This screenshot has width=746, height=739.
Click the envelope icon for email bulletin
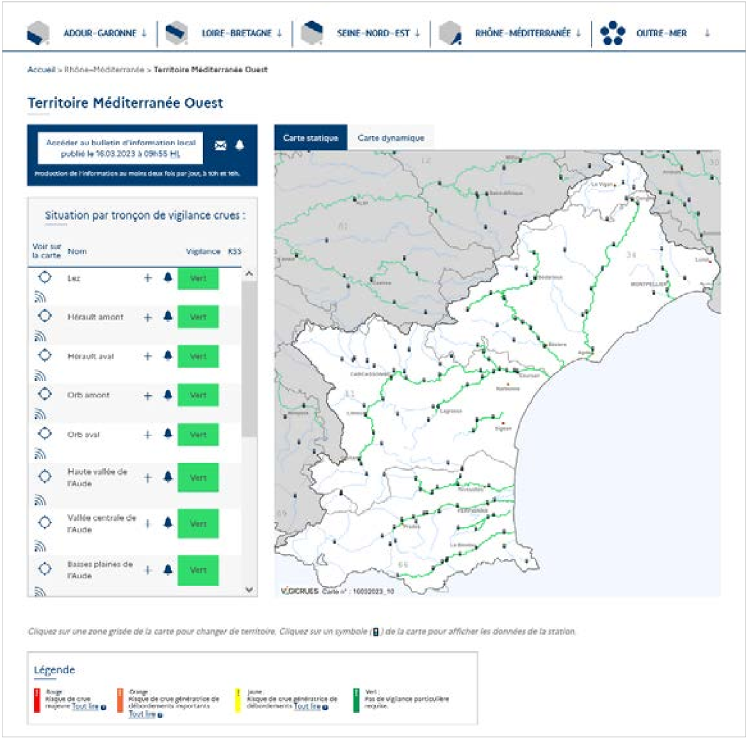[x=220, y=146]
